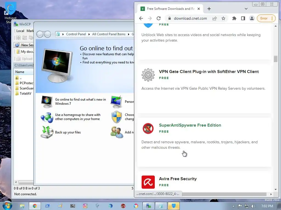281x210 pixels.
Task: Open the Chrome extensions puzzle icon
Action: [x=234, y=18]
